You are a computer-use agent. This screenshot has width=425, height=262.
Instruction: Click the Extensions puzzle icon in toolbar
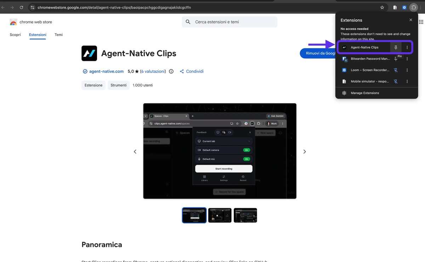click(413, 7)
